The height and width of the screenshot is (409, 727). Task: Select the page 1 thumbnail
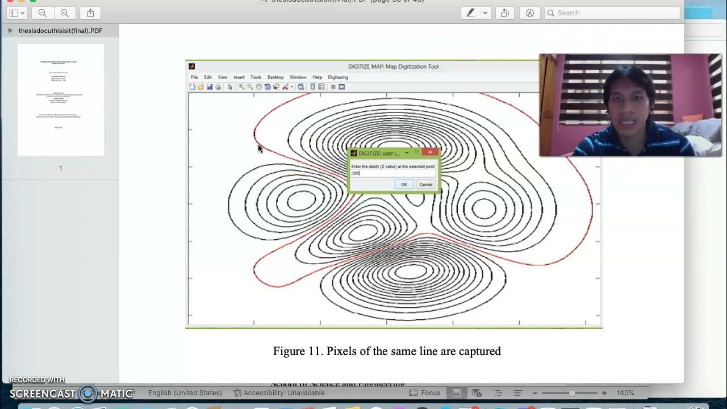point(61,99)
